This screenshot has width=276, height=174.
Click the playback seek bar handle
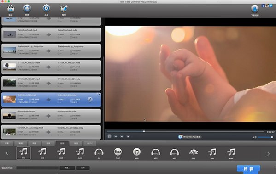144,131
